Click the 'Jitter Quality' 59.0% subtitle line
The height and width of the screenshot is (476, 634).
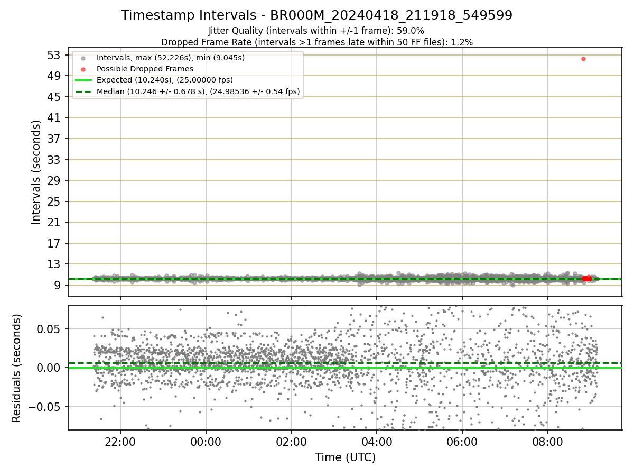click(x=316, y=31)
